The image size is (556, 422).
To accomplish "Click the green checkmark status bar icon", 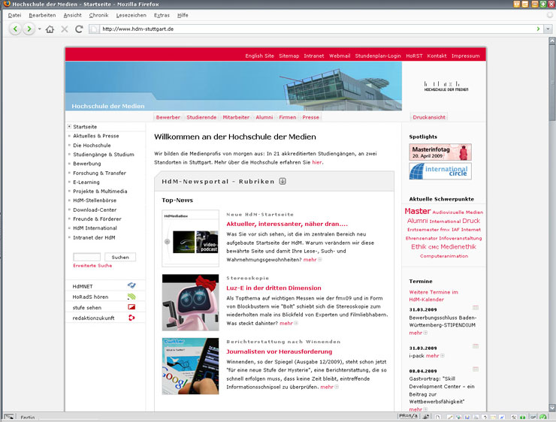I will pyautogui.click(x=543, y=417).
